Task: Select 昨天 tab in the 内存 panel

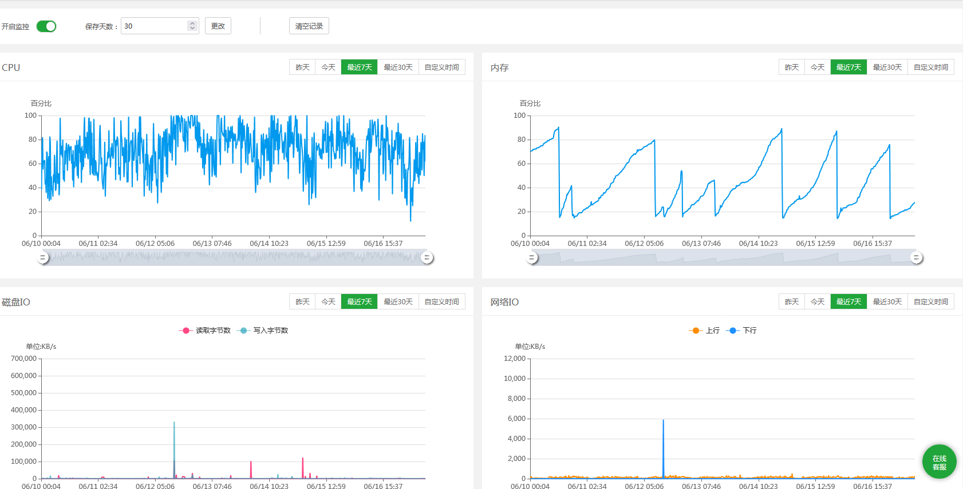Action: point(792,67)
